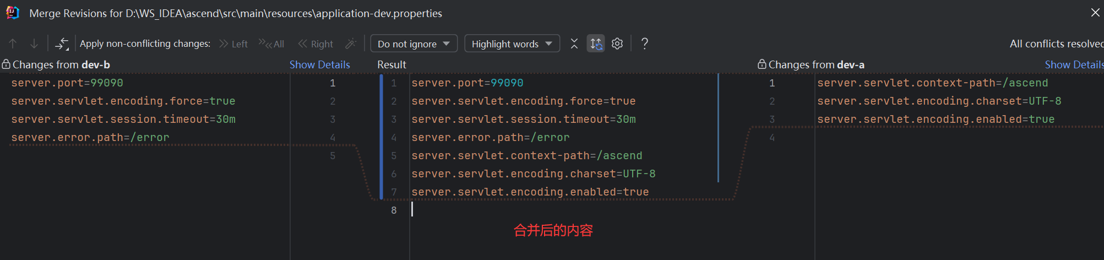Viewport: 1104px width, 260px height.
Task: Open the help question mark
Action: tap(645, 44)
